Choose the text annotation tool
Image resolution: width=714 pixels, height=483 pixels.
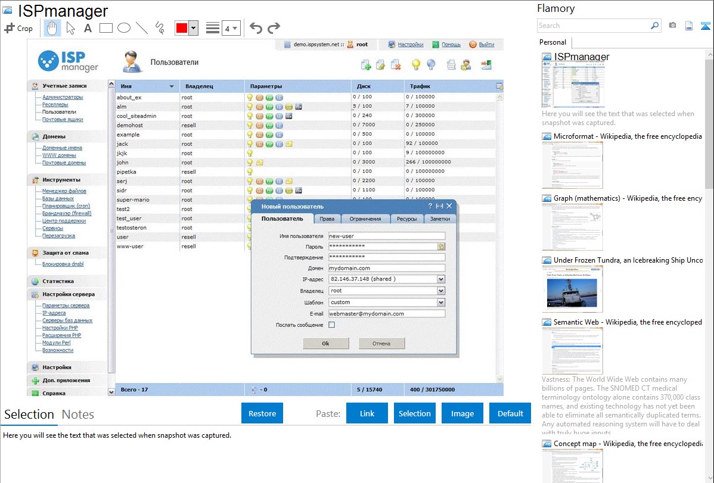pos(88,28)
